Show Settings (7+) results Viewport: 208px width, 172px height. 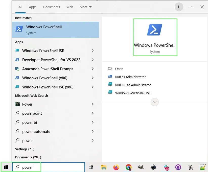[25, 149]
